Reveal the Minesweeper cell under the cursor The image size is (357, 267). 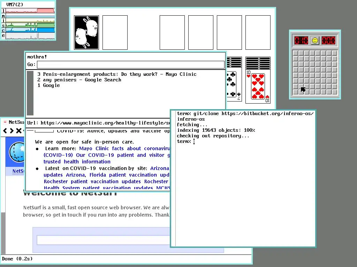301,86
